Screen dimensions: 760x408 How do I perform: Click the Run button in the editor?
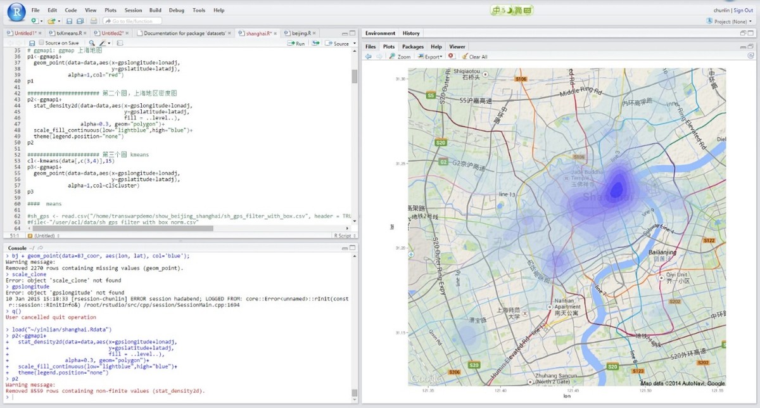296,44
